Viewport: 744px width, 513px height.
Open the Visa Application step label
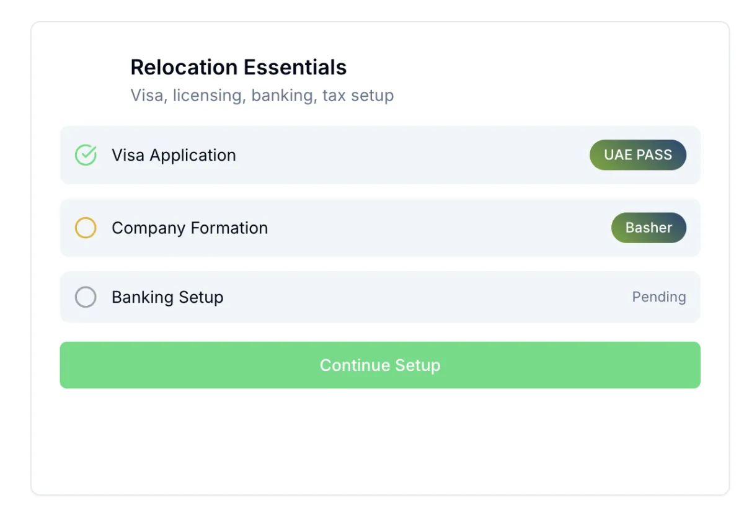[174, 155]
